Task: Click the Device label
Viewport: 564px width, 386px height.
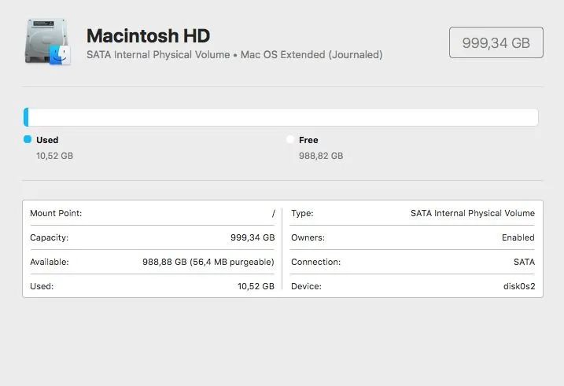Action: click(306, 286)
